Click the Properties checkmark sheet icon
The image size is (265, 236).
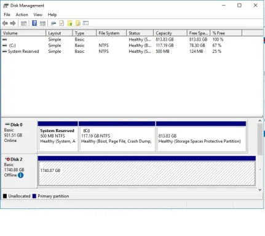61,23
